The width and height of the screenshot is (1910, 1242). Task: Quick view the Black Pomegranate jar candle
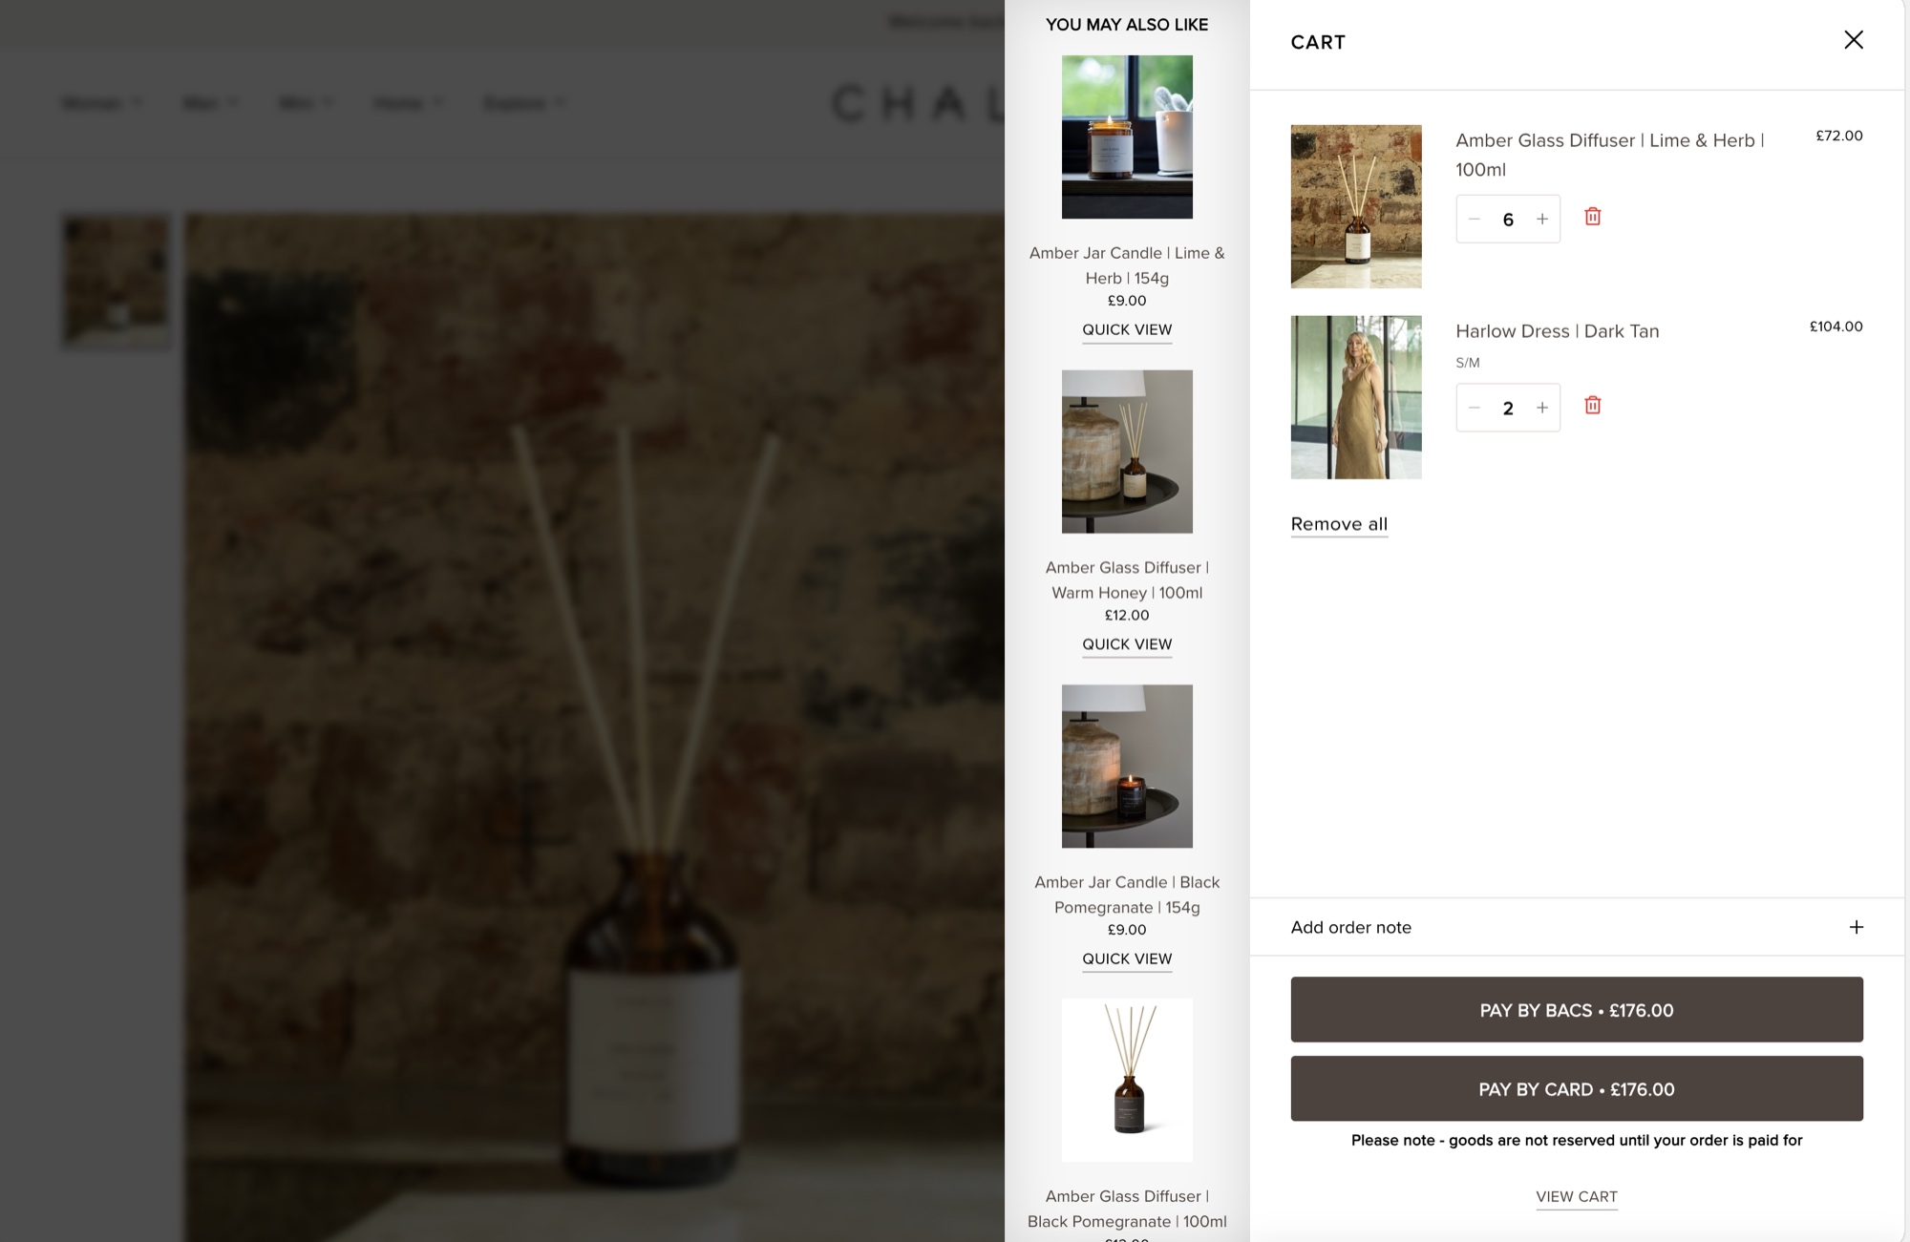tap(1127, 958)
